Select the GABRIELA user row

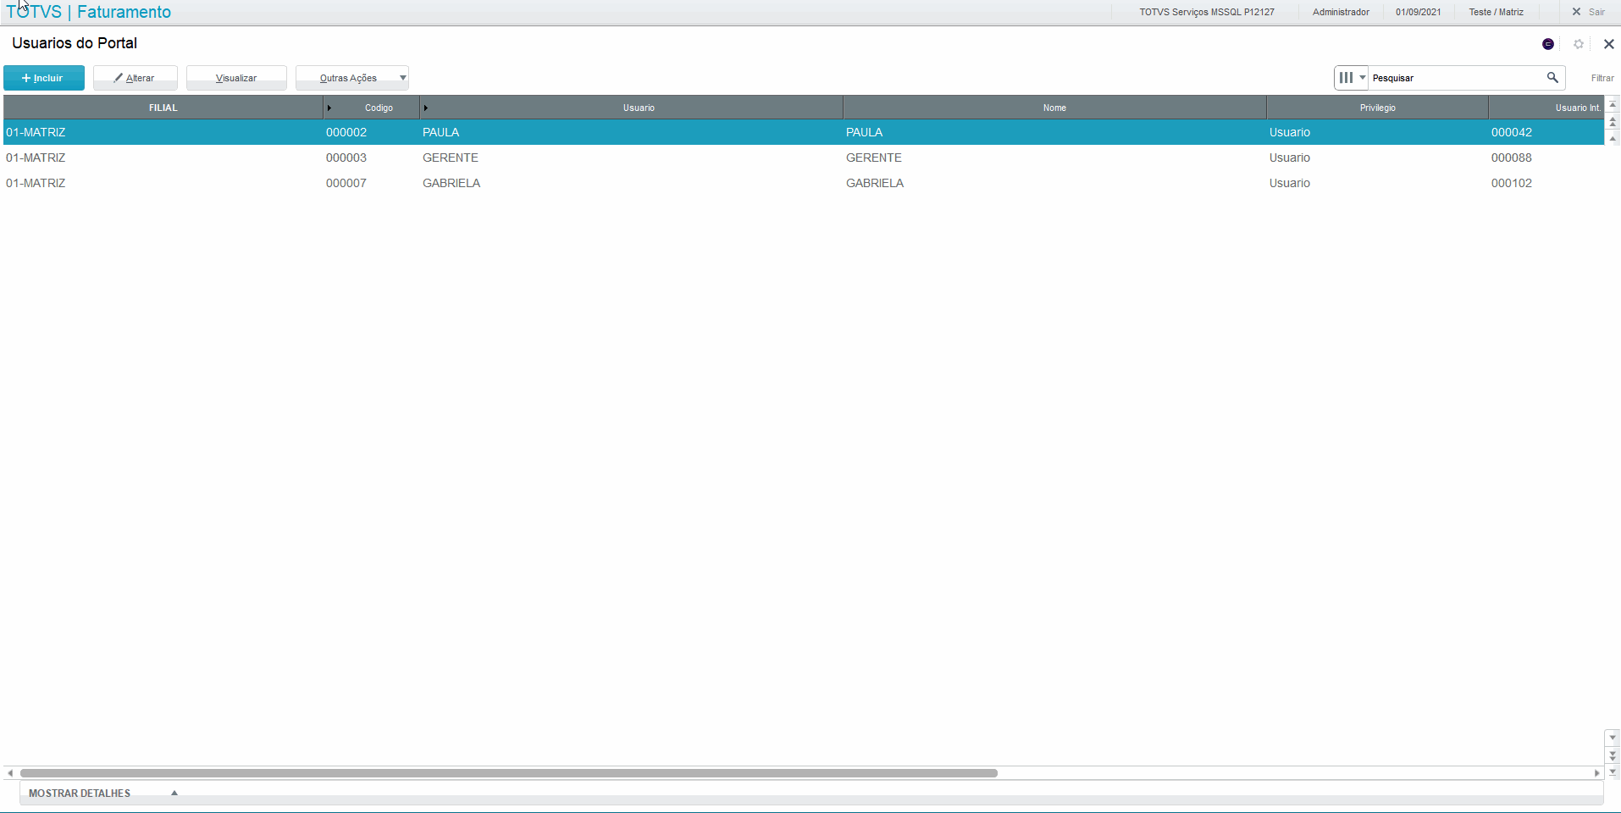(x=451, y=183)
